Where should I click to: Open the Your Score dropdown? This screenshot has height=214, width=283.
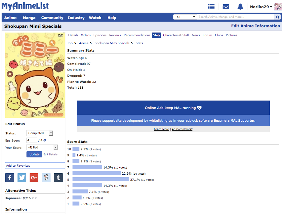click(42, 147)
